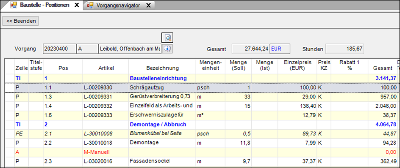Screen dimensions: 400x168
Task: Click the Vorgang type field showing A
Action: (87, 49)
